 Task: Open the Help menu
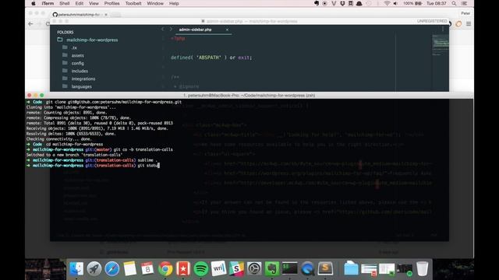pos(174,3)
